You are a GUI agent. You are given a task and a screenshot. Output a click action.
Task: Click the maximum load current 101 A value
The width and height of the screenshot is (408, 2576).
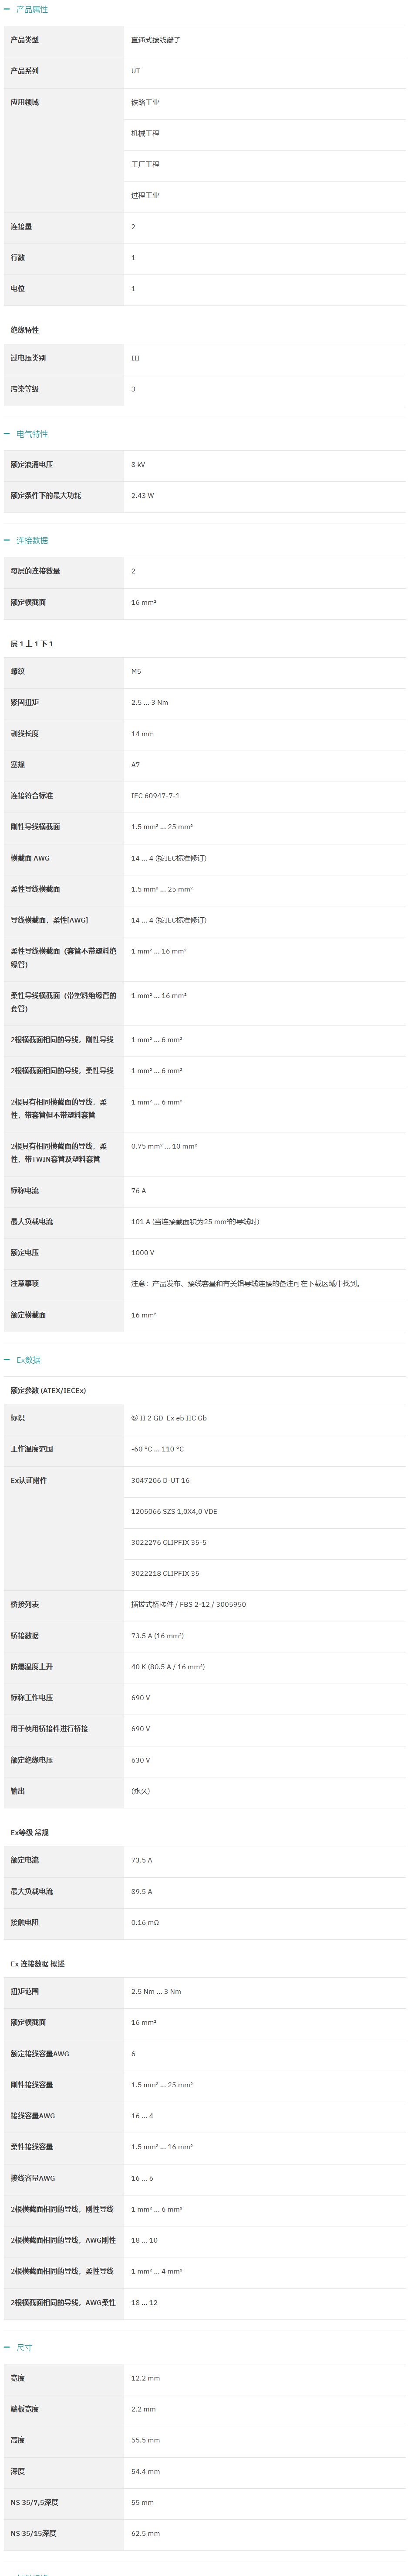196,1221
